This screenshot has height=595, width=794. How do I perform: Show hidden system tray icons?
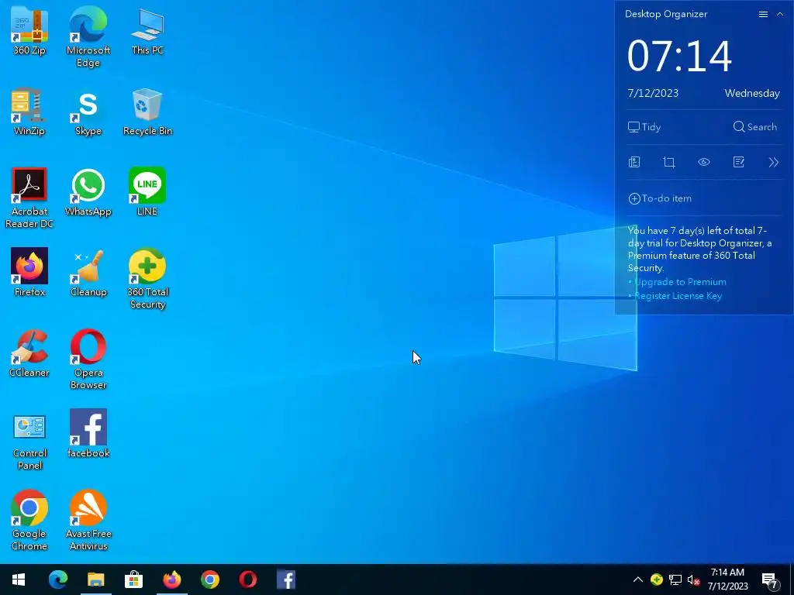638,580
